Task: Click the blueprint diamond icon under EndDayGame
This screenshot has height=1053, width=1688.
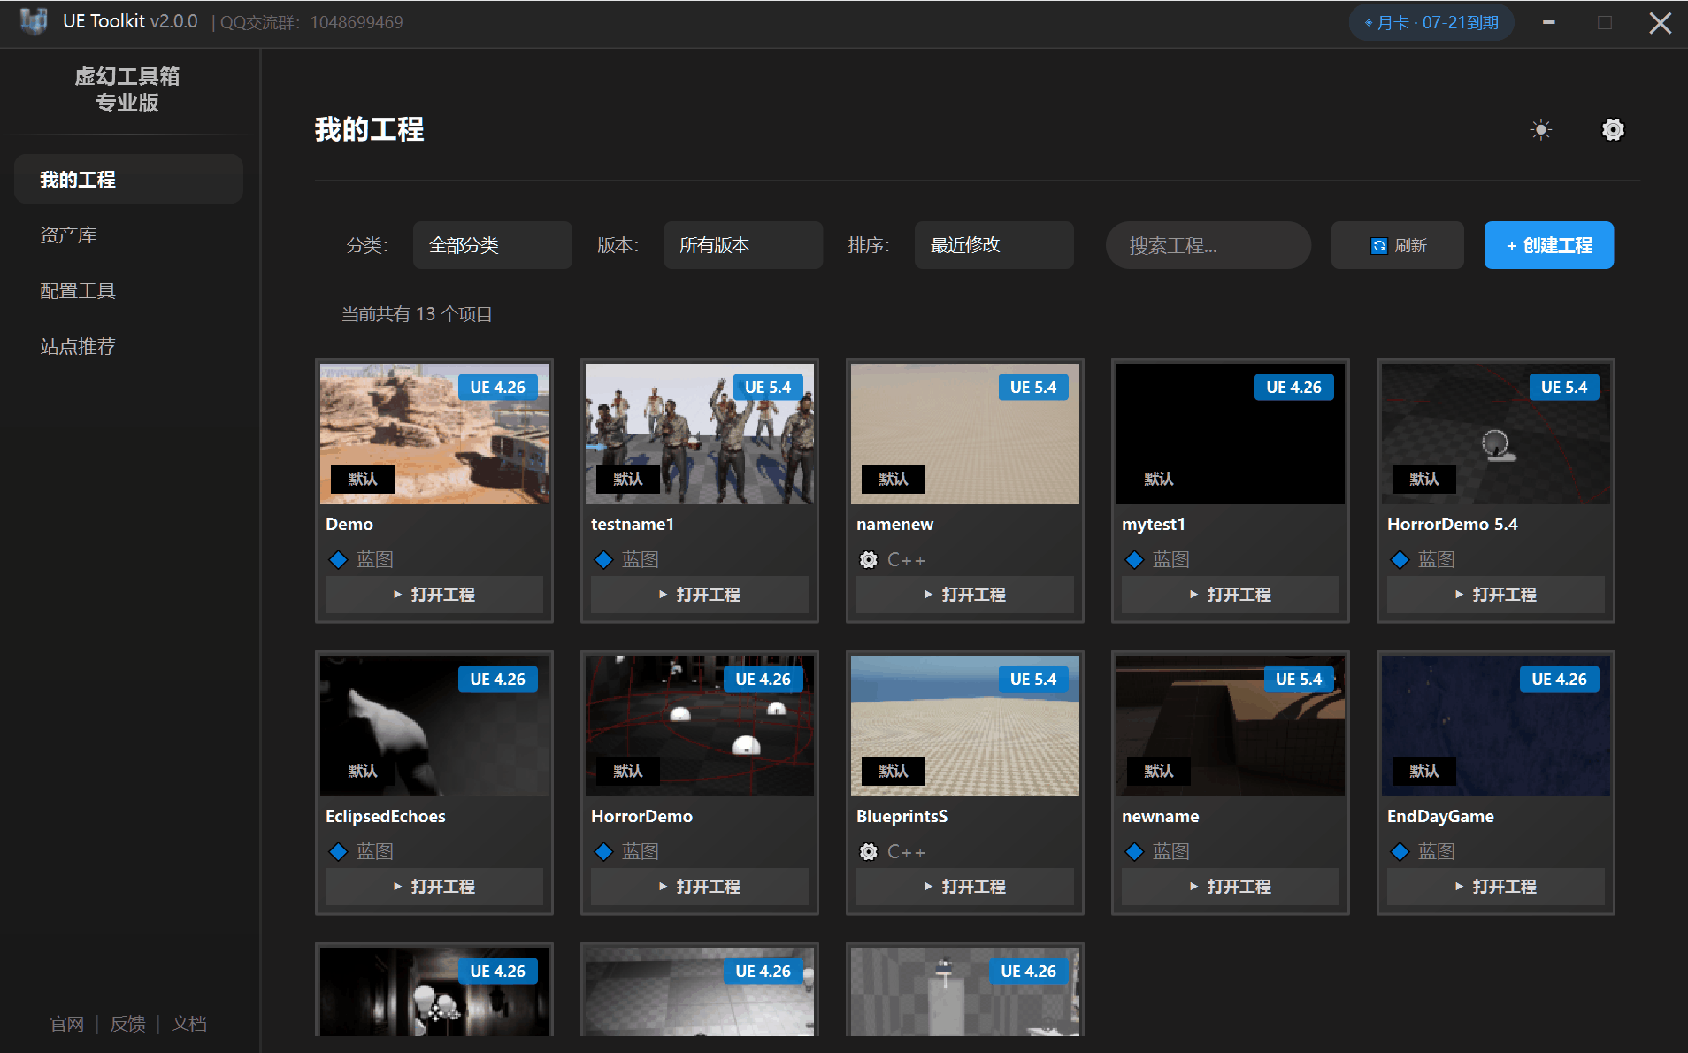Action: 1400,851
